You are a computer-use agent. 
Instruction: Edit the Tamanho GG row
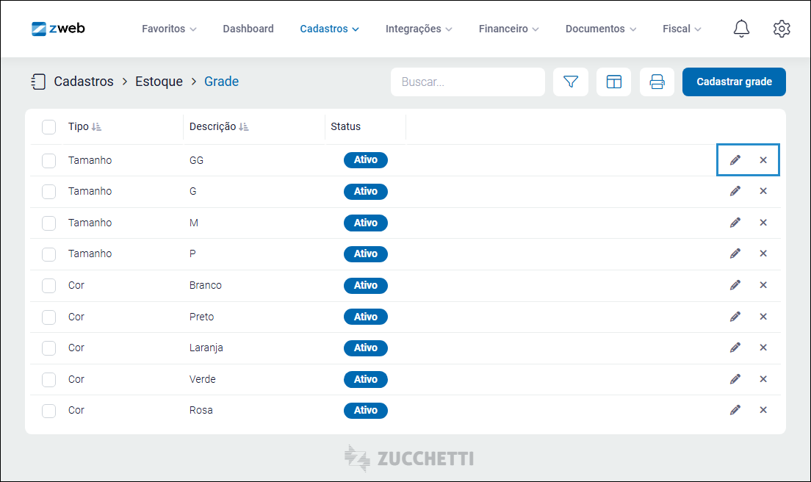point(735,159)
